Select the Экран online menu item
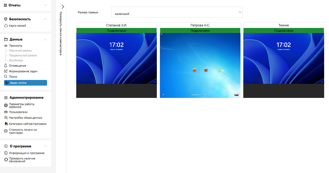Viewport: 329px width, 173px height. click(26, 83)
